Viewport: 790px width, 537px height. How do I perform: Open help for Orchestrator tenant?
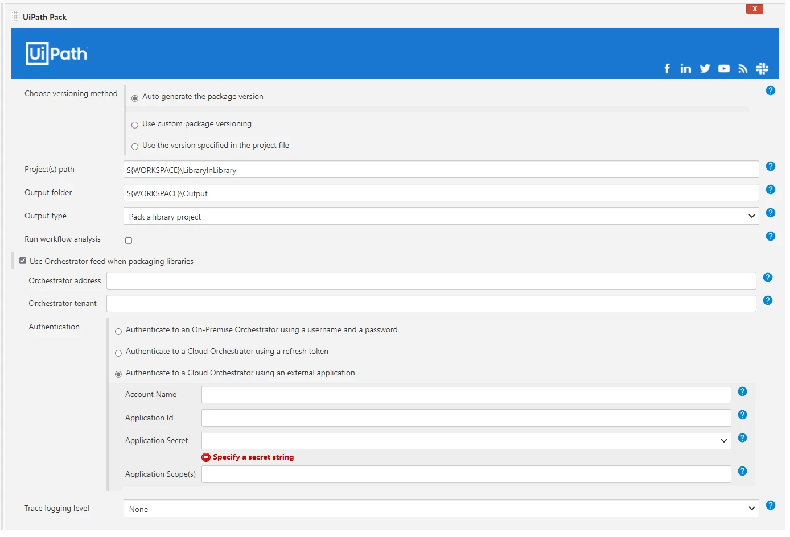768,300
